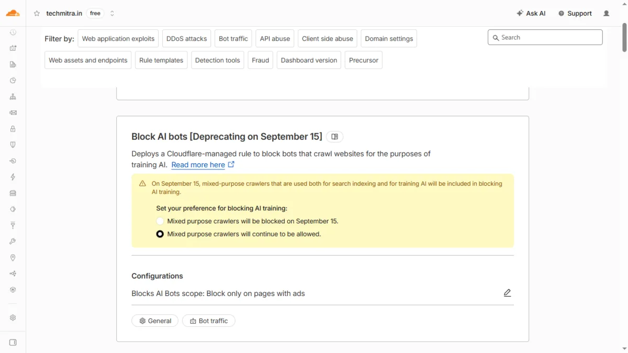Collapse the sidebar with the panel icon
The height and width of the screenshot is (353, 628).
[x=13, y=343]
